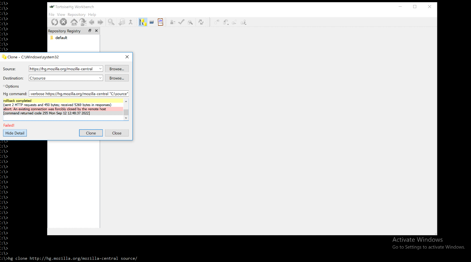This screenshot has height=262, width=471.
Task: Open the Repository menu
Action: point(77,15)
